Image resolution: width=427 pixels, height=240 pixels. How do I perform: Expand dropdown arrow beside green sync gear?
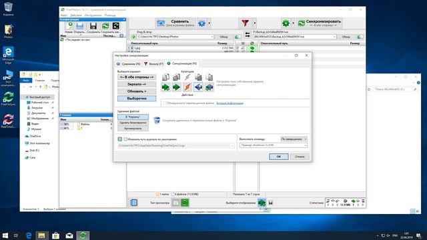(293, 23)
